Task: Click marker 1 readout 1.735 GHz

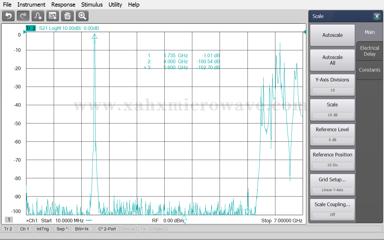Action: [184, 55]
